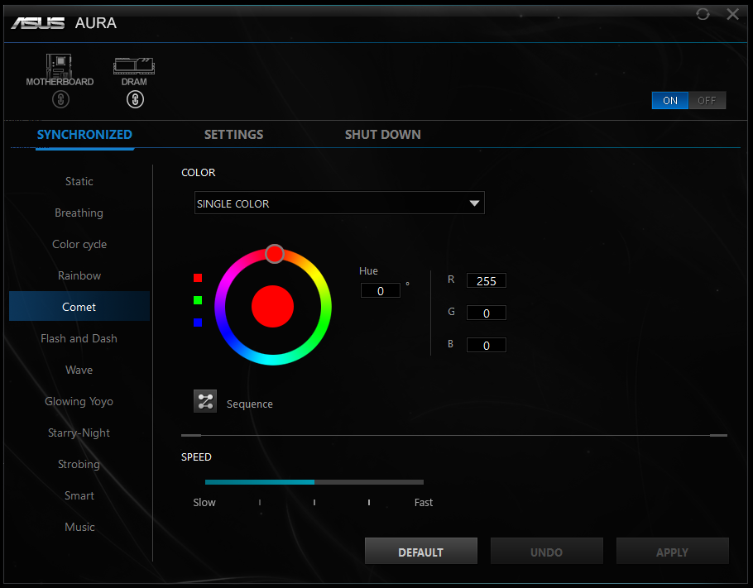Choose the Rainbow effect
Screen dimensions: 753x588
click(x=79, y=275)
